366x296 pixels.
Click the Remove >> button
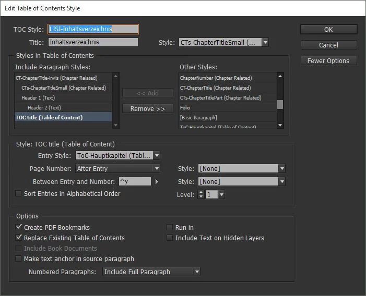click(148, 109)
